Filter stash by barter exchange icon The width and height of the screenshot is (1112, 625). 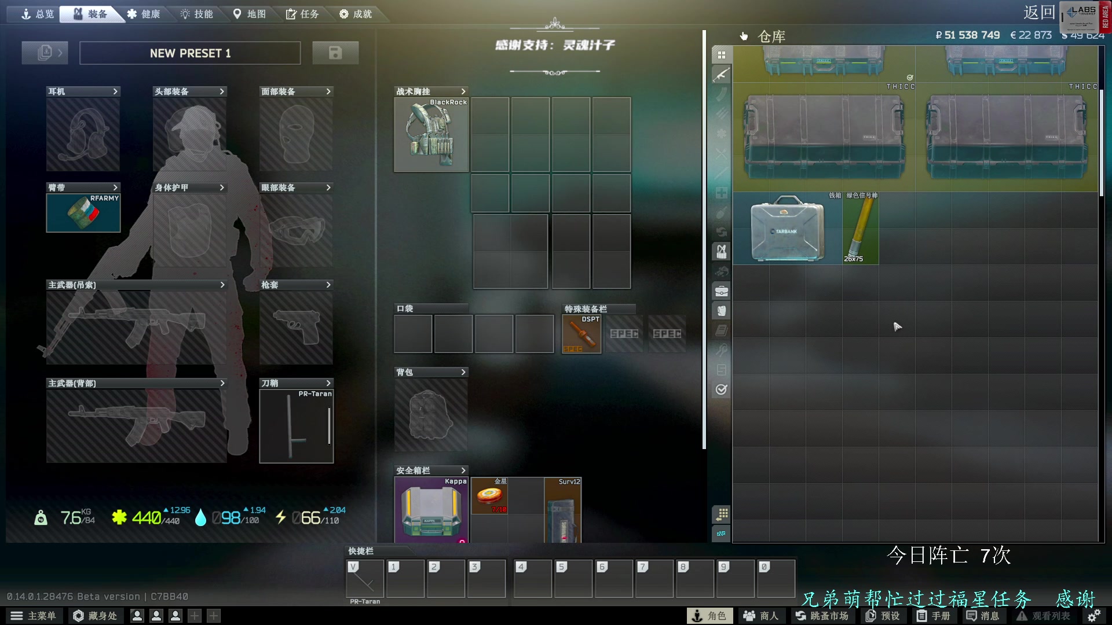(x=721, y=232)
